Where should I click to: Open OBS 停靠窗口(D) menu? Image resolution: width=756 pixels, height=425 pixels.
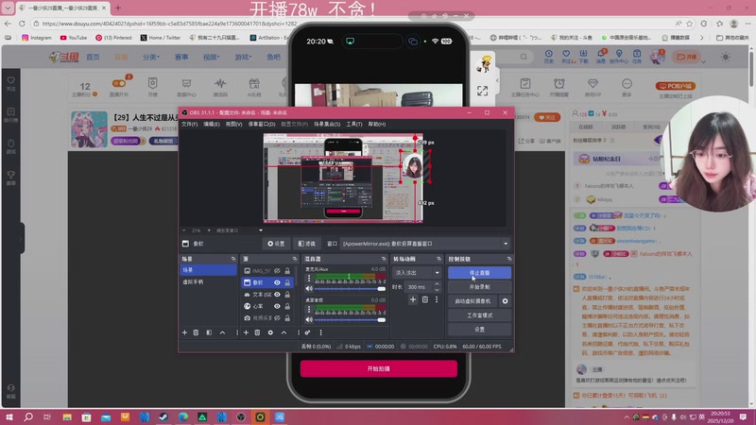(x=262, y=124)
